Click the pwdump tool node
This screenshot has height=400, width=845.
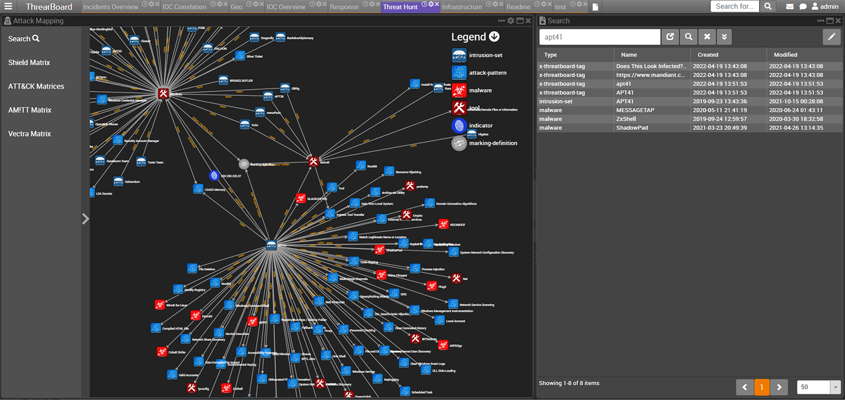pos(410,186)
